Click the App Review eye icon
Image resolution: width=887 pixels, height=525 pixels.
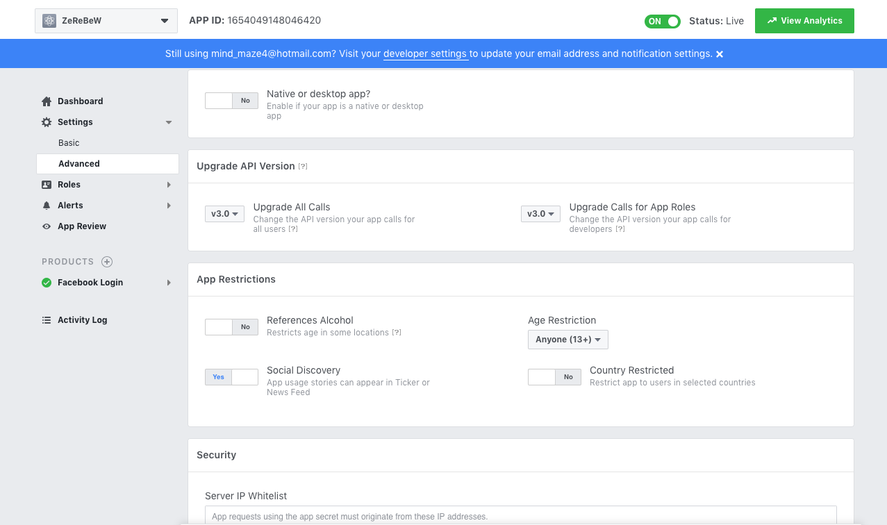click(47, 226)
